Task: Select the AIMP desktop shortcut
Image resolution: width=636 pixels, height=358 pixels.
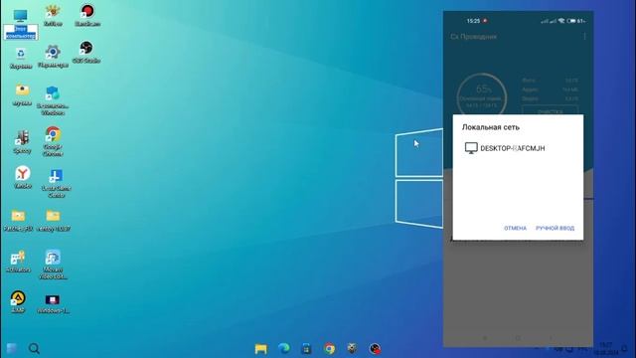Action: click(x=18, y=301)
